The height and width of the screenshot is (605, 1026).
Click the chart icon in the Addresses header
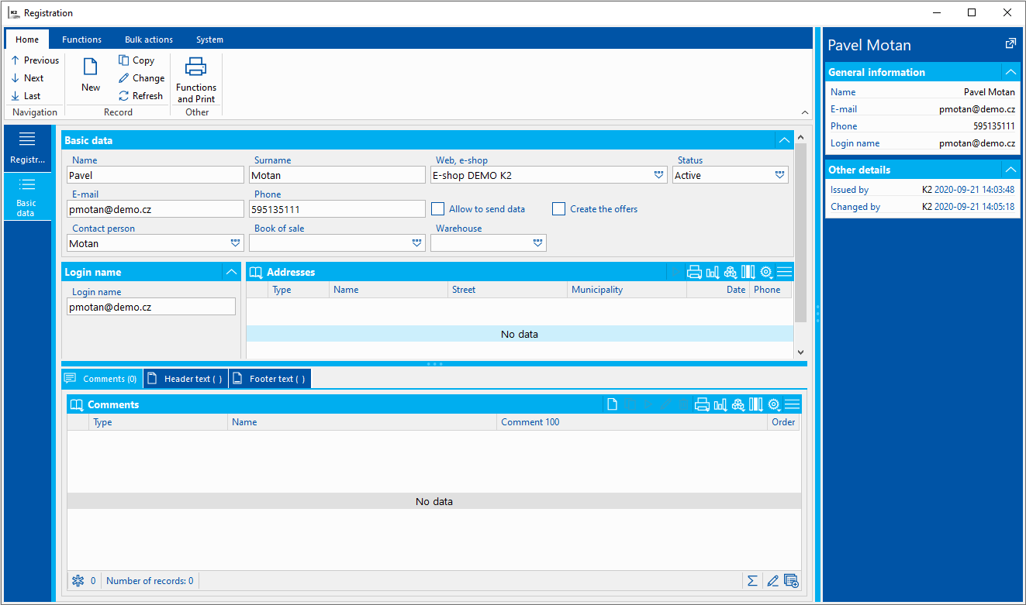coord(713,272)
